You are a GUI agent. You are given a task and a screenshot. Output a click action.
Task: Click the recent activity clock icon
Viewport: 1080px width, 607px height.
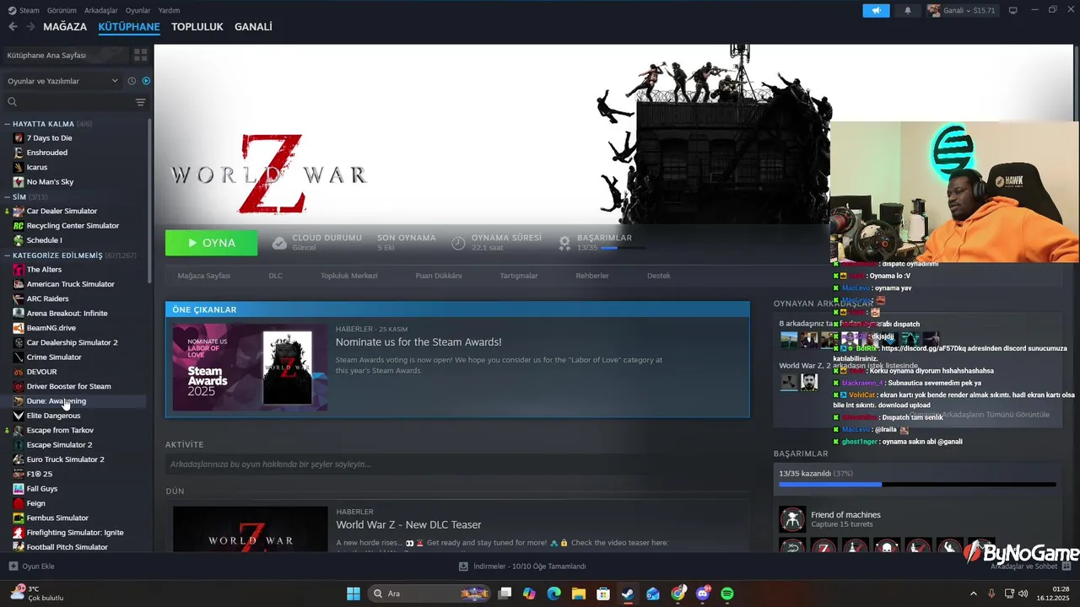point(132,81)
